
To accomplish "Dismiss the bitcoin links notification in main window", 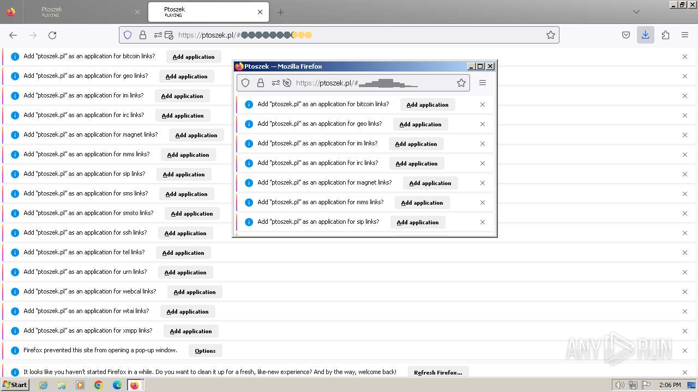I will click(685, 57).
